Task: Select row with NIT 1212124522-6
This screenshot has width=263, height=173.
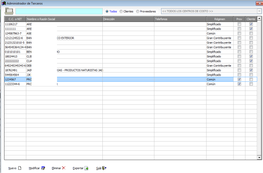Action: pos(131,38)
